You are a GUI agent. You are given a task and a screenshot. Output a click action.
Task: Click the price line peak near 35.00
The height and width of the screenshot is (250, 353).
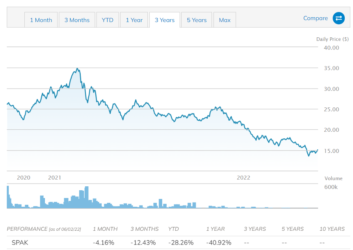click(78, 69)
